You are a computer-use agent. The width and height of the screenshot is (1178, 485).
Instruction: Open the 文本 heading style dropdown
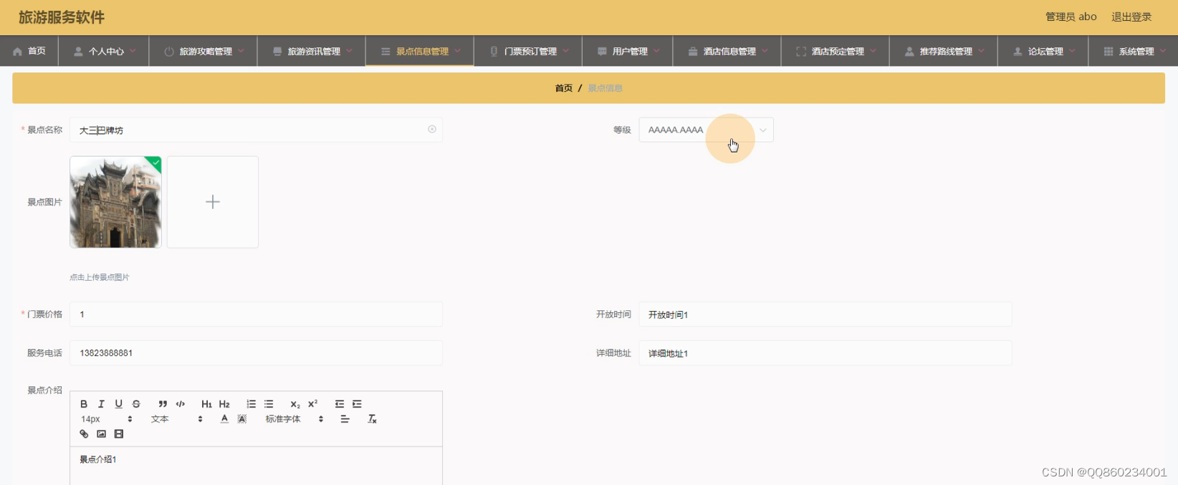[x=177, y=419]
